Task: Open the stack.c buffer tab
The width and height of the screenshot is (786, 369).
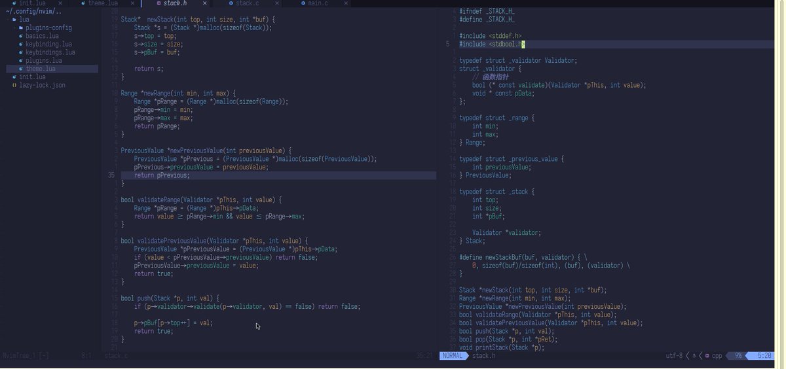Action: (247, 3)
